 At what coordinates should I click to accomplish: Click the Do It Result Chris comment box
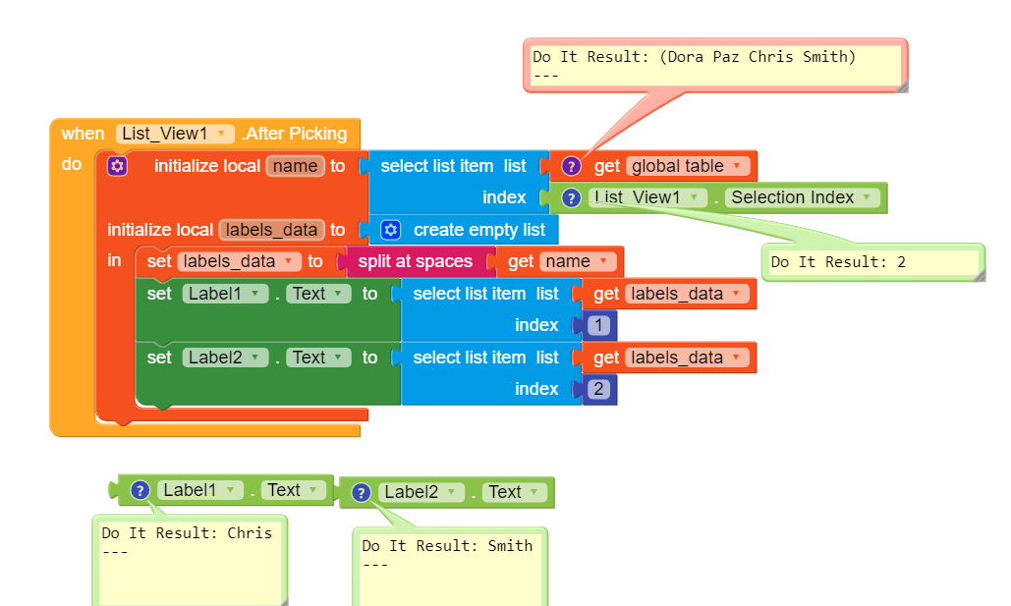190,560
